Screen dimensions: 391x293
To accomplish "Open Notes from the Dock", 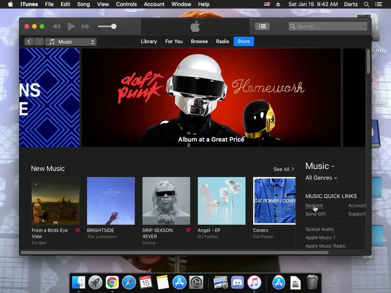I will click(x=162, y=282).
